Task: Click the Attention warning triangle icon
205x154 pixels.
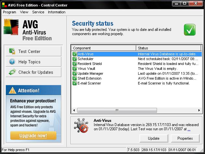Action: coord(12,90)
